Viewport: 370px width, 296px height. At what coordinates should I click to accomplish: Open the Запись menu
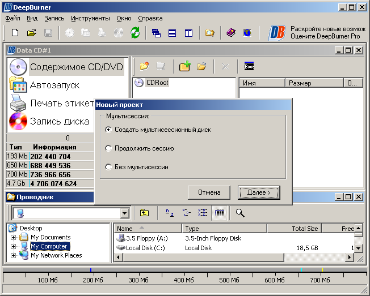click(54, 18)
